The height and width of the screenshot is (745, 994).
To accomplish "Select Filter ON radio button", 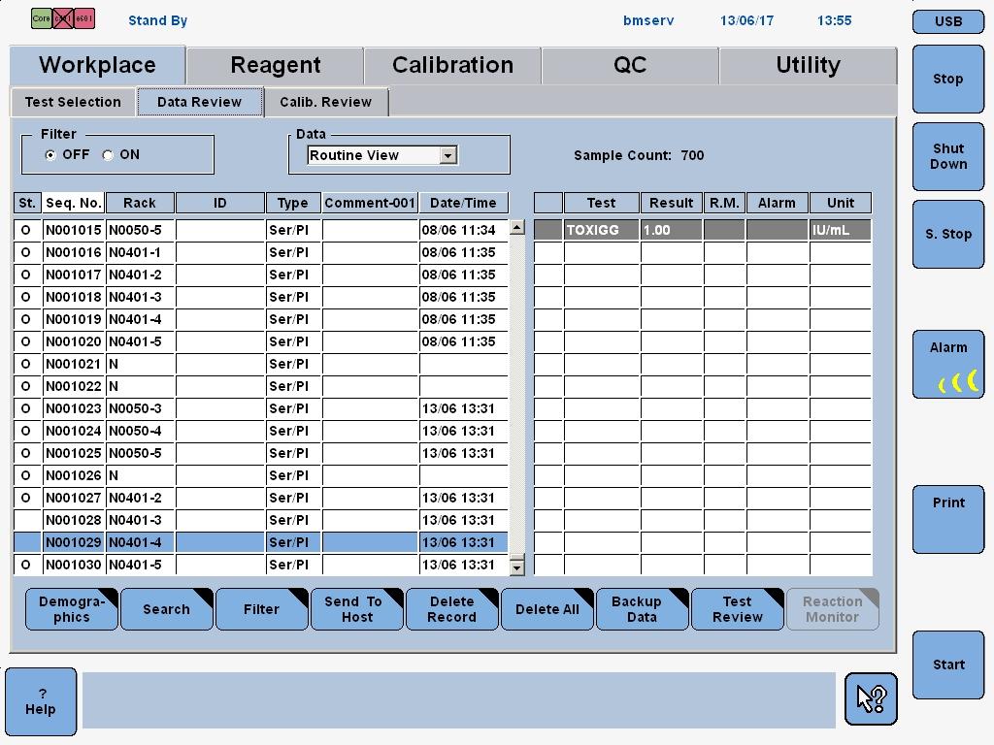I will coord(108,155).
